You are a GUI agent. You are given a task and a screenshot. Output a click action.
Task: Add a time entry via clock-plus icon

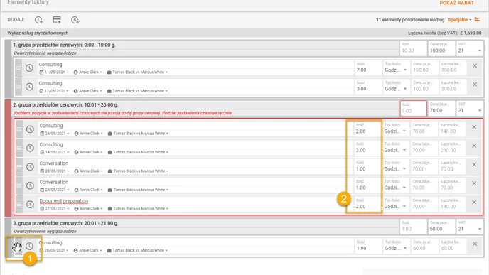point(38,20)
